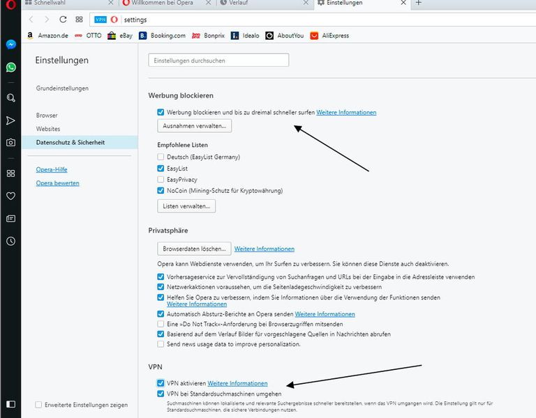Open eBay bookmark

120,36
